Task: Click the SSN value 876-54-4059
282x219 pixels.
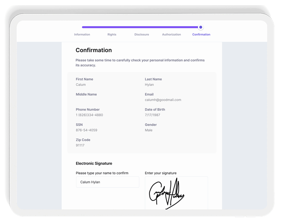Action: pyautogui.click(x=86, y=130)
